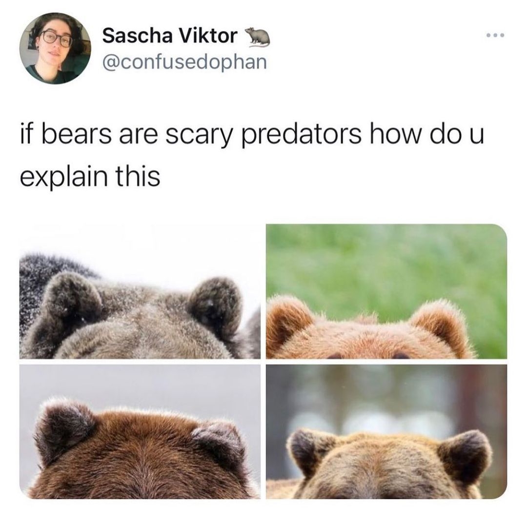Click the word "predators" in the tweet
Image resolution: width=527 pixels, height=527 pixels.
pos(301,135)
